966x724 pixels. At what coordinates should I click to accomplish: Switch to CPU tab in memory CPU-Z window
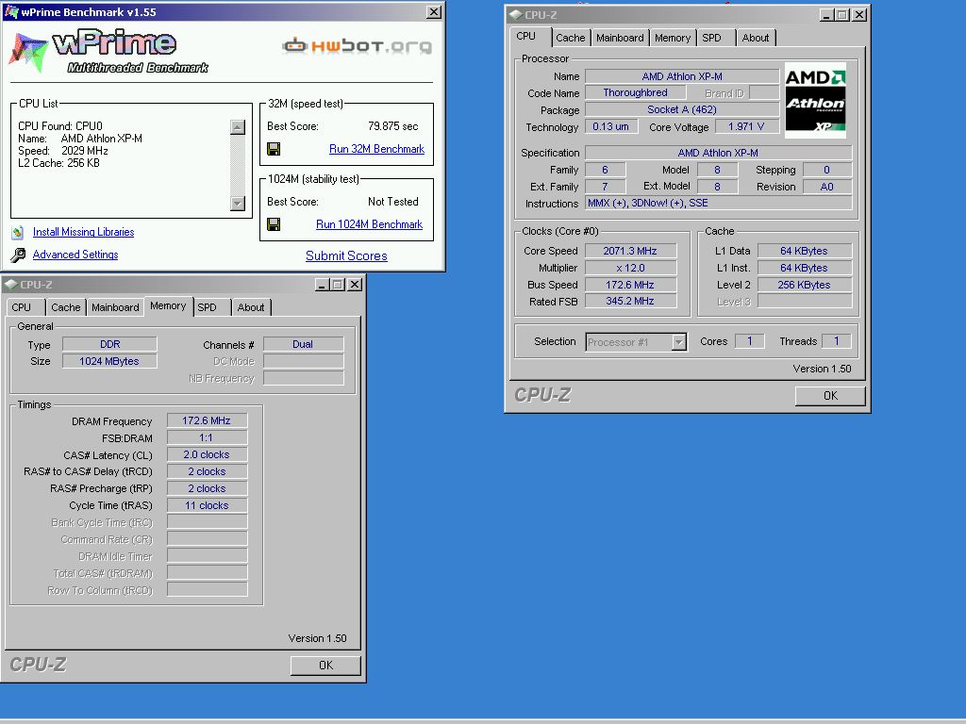pos(23,307)
